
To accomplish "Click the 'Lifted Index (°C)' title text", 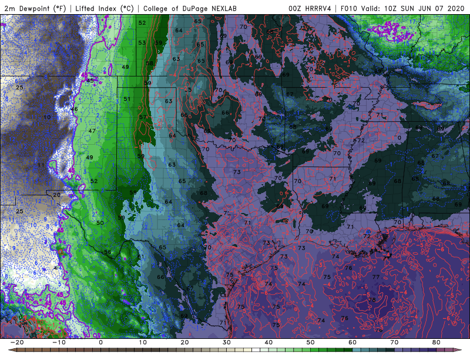I will tap(105, 8).
